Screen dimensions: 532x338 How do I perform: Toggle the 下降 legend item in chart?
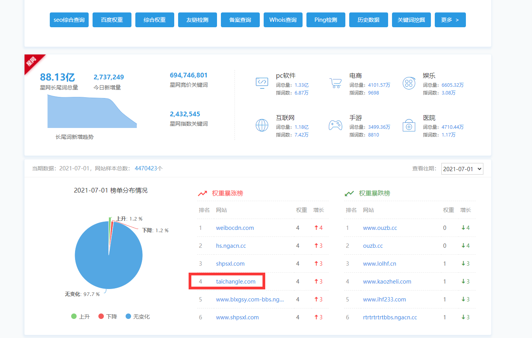[x=107, y=317]
